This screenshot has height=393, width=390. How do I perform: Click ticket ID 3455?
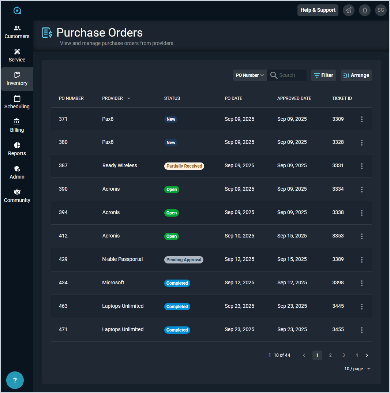pyautogui.click(x=338, y=329)
